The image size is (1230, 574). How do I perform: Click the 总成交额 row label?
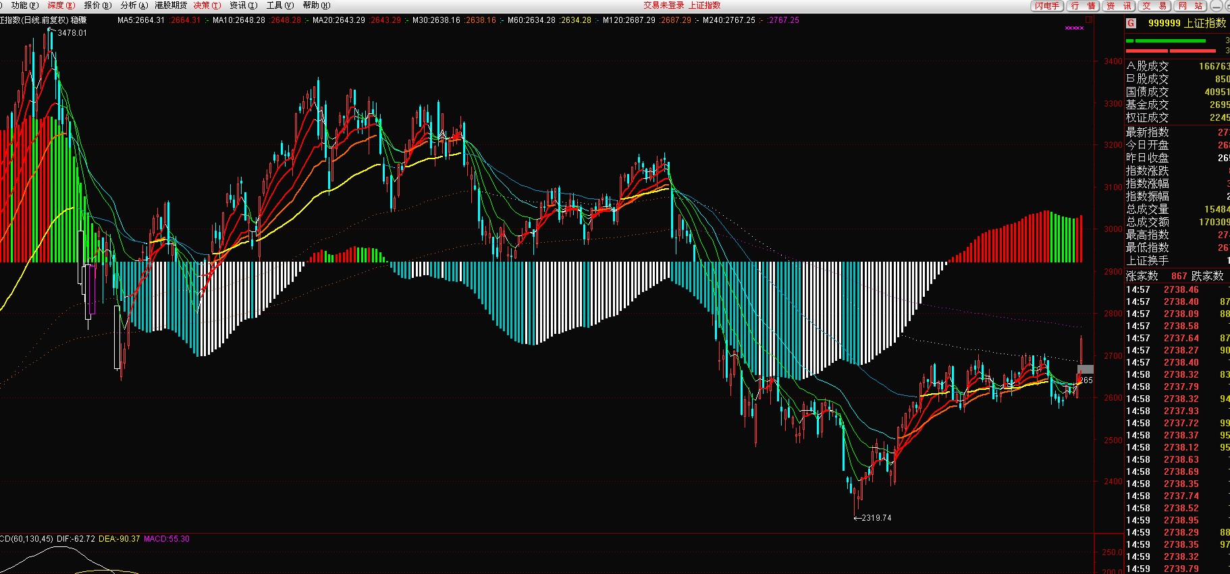point(1147,222)
